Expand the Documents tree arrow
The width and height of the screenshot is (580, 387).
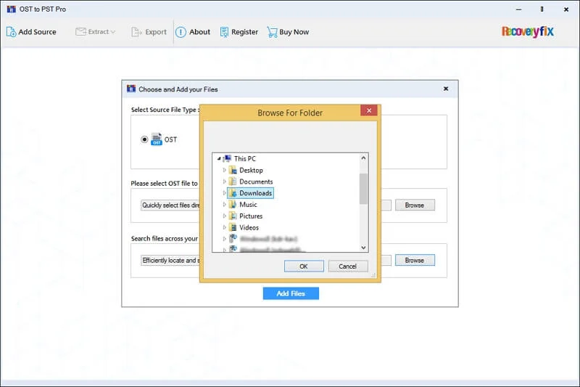pos(225,182)
